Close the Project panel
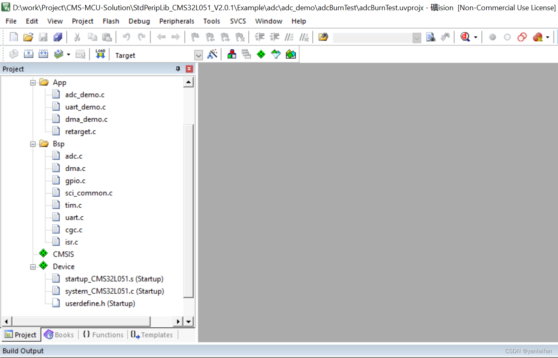This screenshot has width=558, height=358. pyautogui.click(x=189, y=69)
